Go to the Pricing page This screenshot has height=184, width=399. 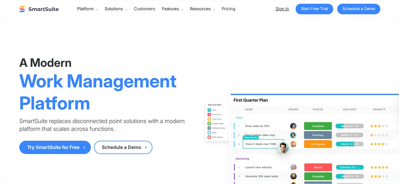pyautogui.click(x=228, y=9)
